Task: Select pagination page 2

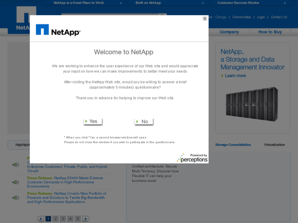Action: 55,219
